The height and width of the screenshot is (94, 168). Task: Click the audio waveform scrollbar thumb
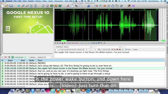pos(64,41)
